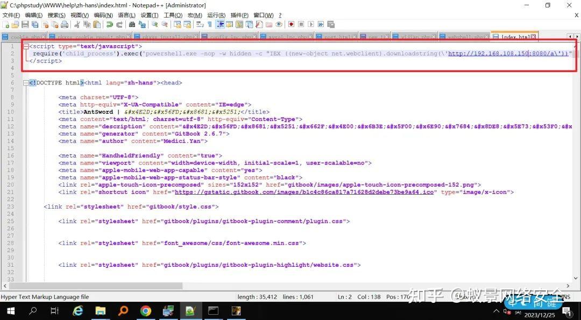Click the Cut scissors icon
Screen dimensions: 581x320
(x=77, y=24)
